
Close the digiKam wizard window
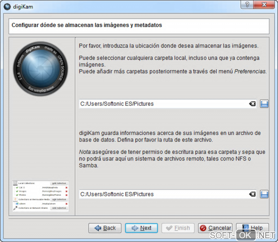click(x=264, y=4)
